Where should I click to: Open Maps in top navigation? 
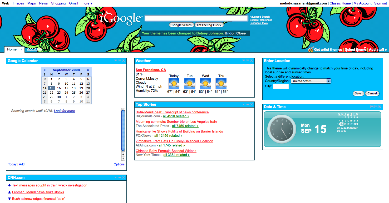coord(32,3)
